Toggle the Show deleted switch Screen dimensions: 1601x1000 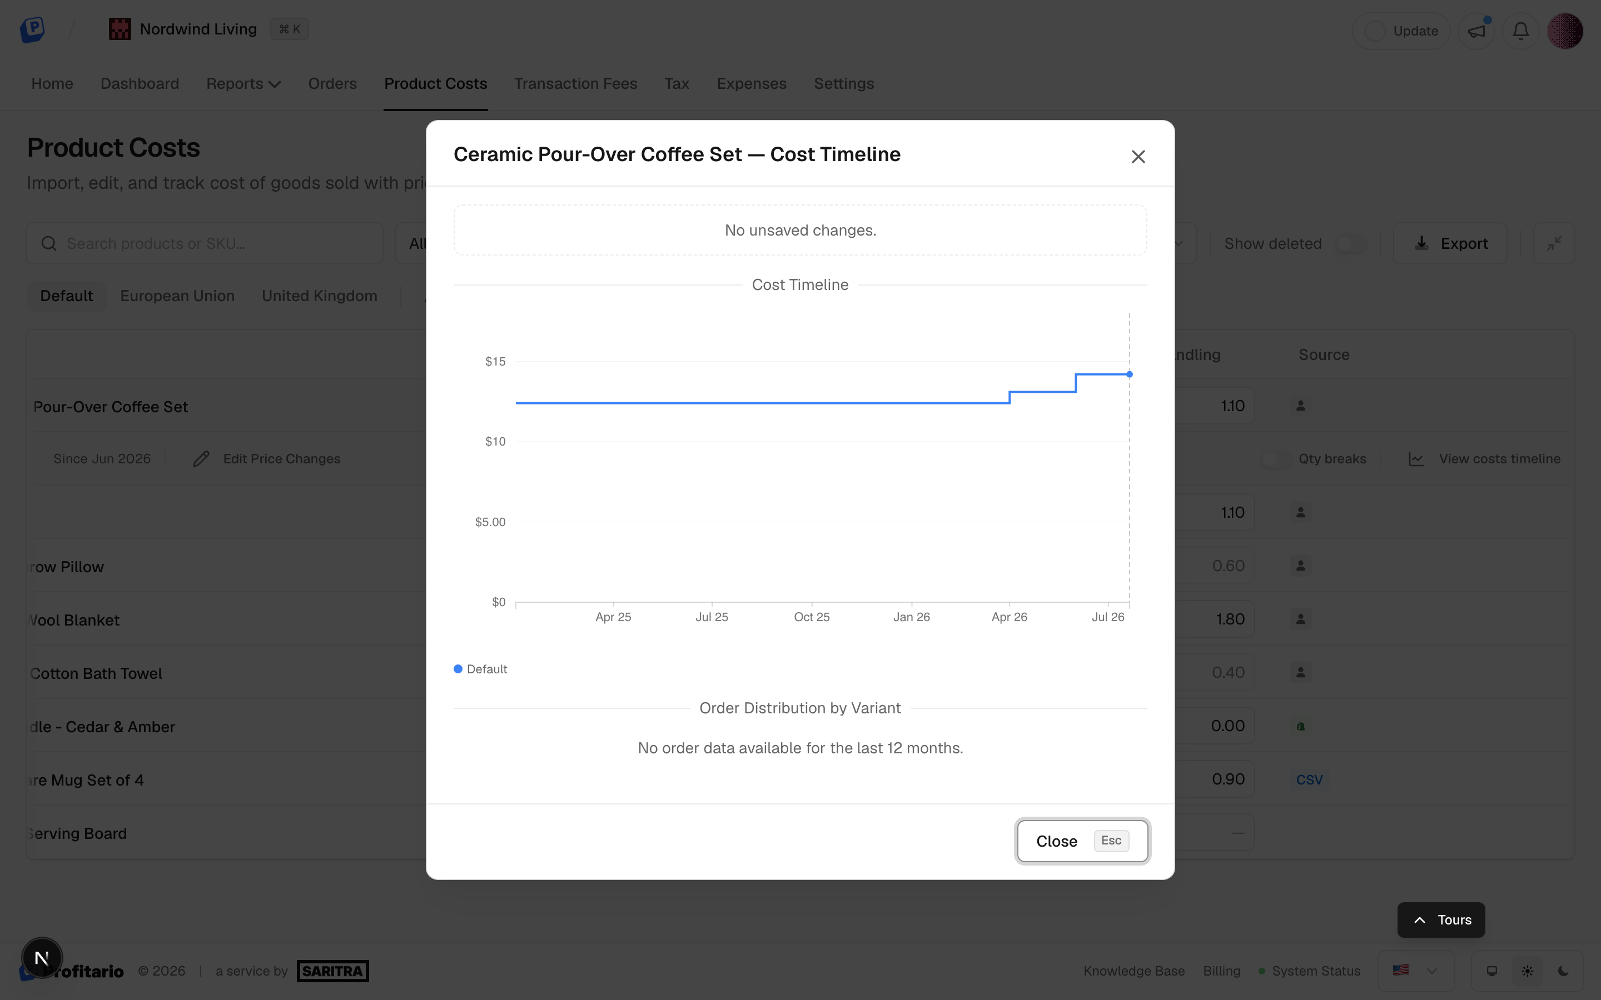coord(1350,243)
